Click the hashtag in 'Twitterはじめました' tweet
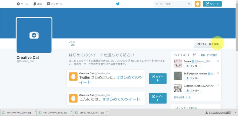Viewport: 238px width, 116px height. (111, 80)
